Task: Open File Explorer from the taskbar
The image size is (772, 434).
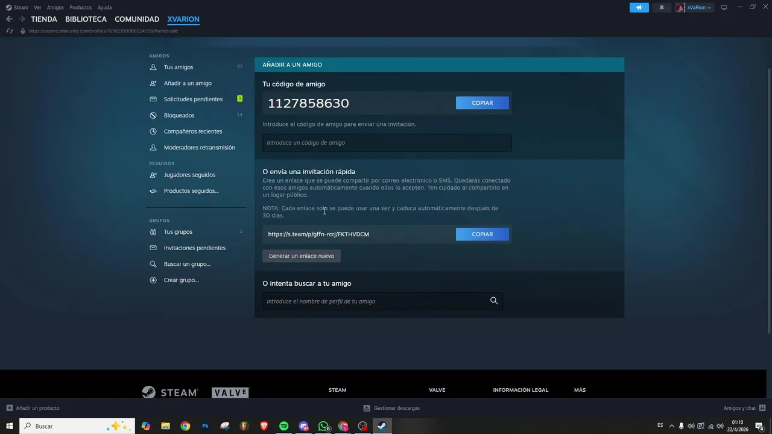Action: 165,426
